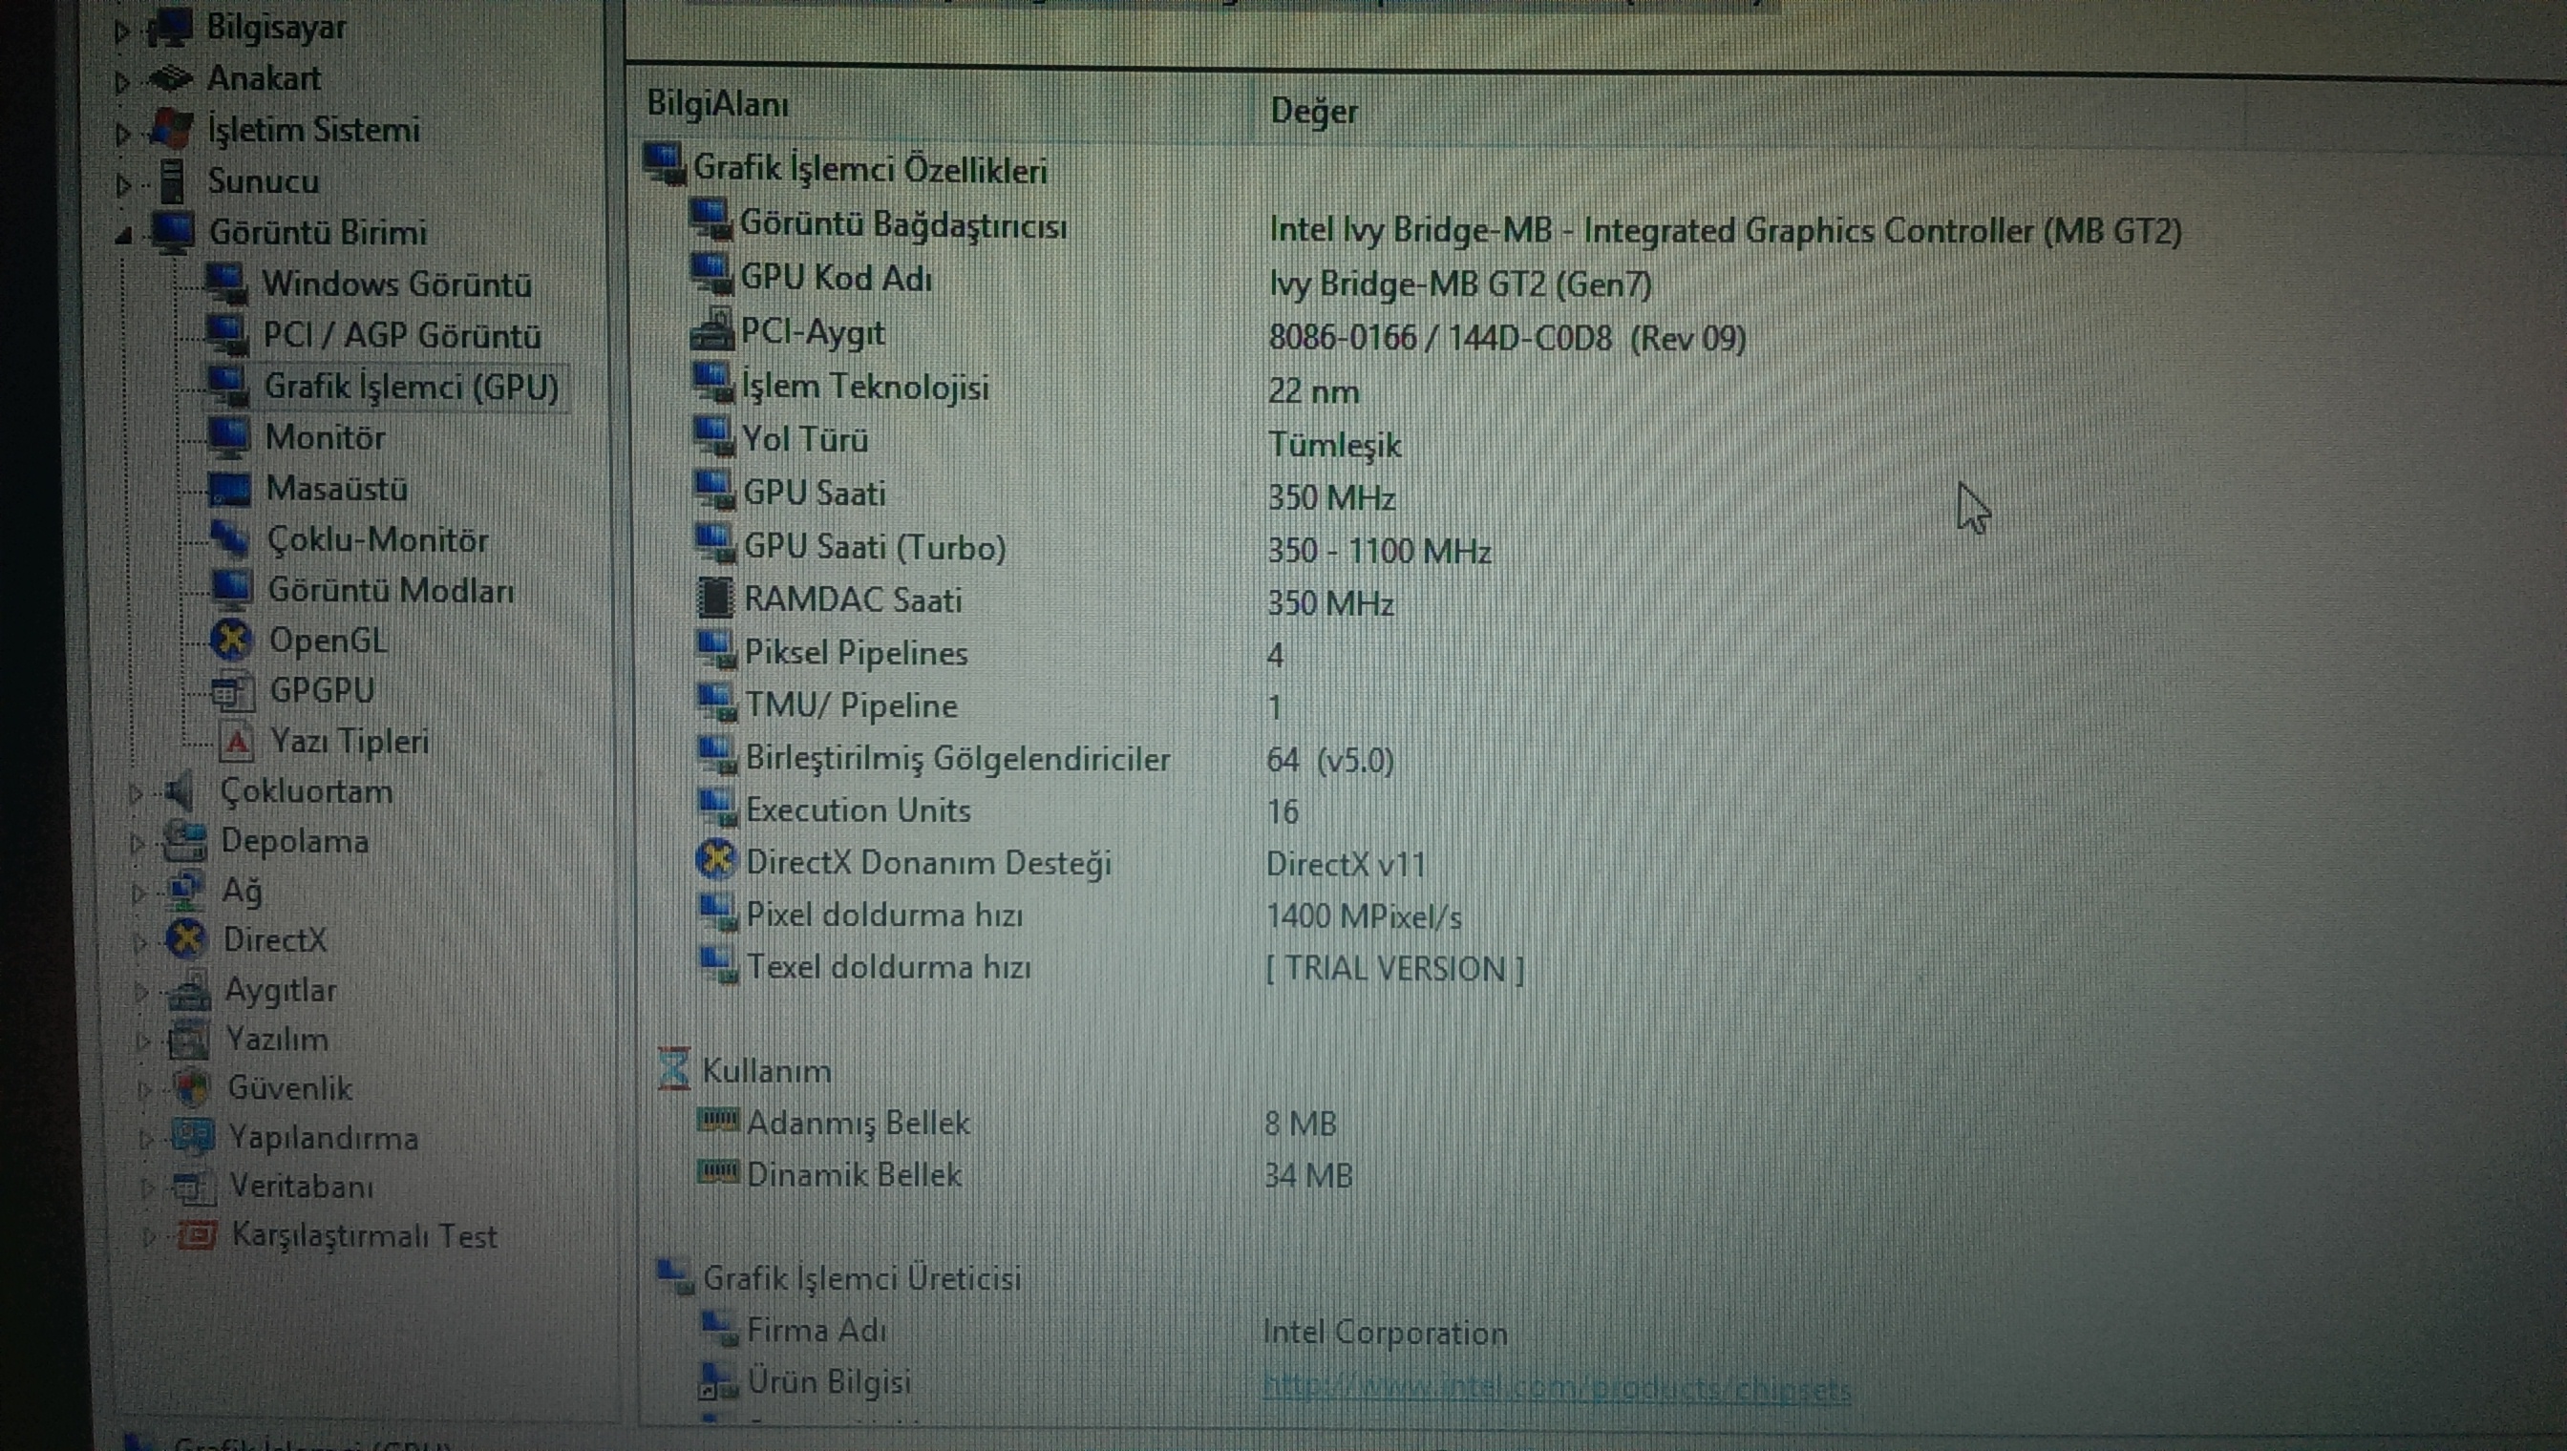This screenshot has height=1451, width=2567.
Task: Open the Intel product info link
Action: [x=1555, y=1387]
